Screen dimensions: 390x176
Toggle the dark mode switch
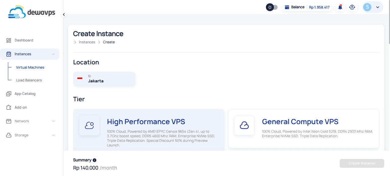click(272, 7)
